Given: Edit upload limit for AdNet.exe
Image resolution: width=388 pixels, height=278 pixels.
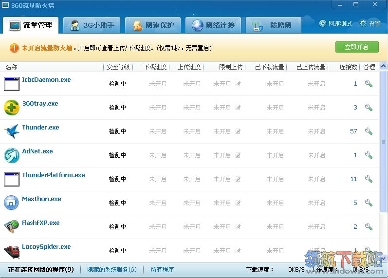Looking at the screenshot, I should pos(238,155).
